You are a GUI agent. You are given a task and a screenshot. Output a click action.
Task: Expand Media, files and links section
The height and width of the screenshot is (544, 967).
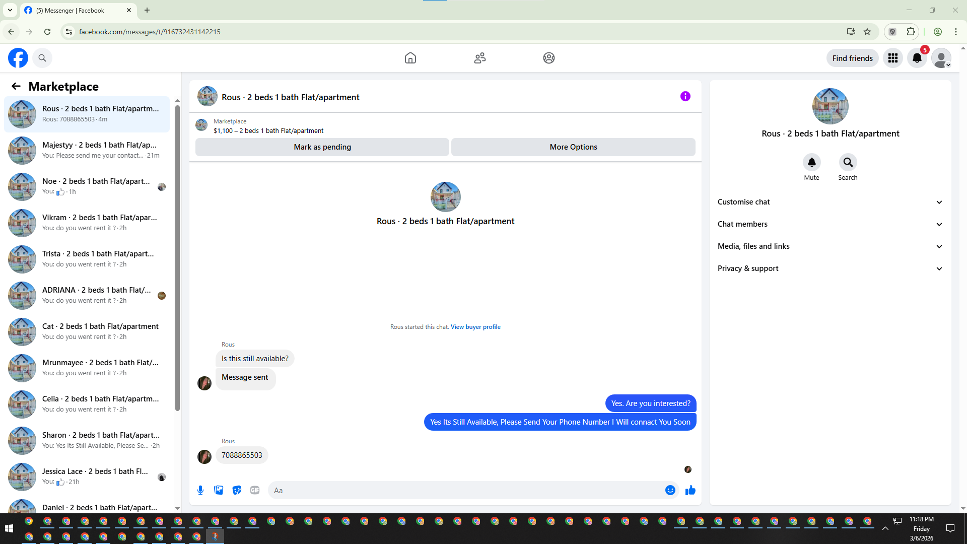(830, 246)
